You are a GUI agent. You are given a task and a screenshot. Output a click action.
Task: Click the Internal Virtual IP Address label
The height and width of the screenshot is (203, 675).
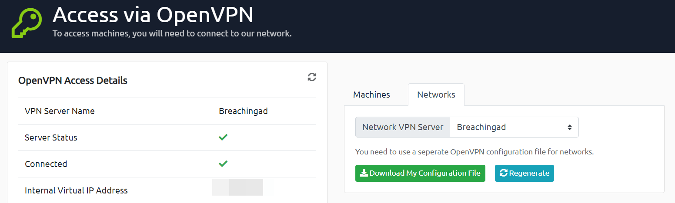click(76, 190)
